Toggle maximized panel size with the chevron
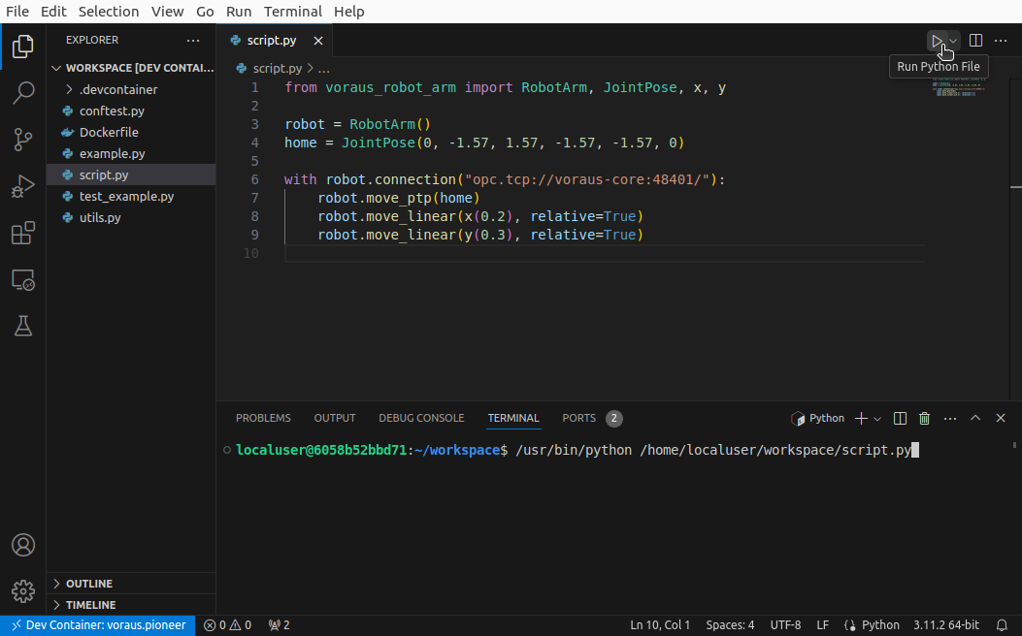Image resolution: width=1022 pixels, height=636 pixels. 975,418
